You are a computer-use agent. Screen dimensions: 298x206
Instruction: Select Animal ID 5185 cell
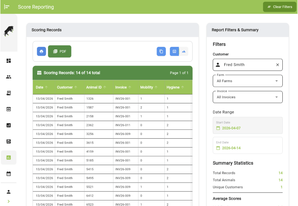(99, 161)
